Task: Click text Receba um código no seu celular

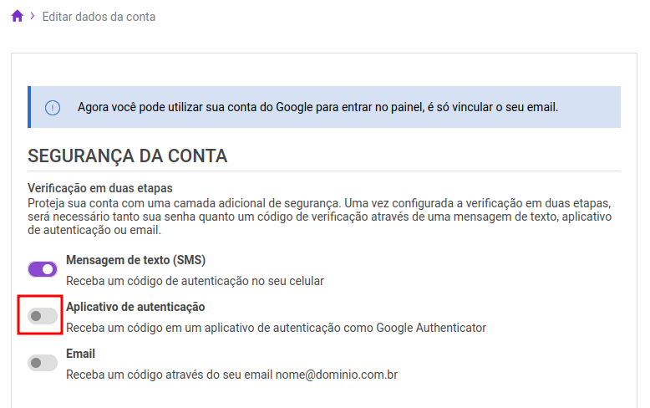Action: coord(195,281)
